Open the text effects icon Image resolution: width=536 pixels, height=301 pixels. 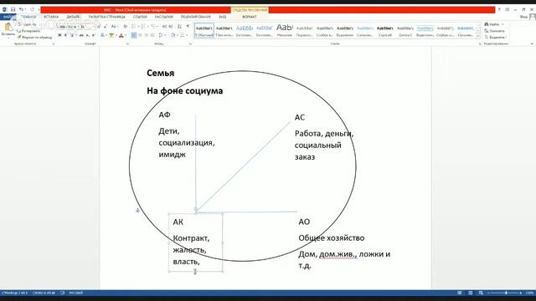[102, 35]
